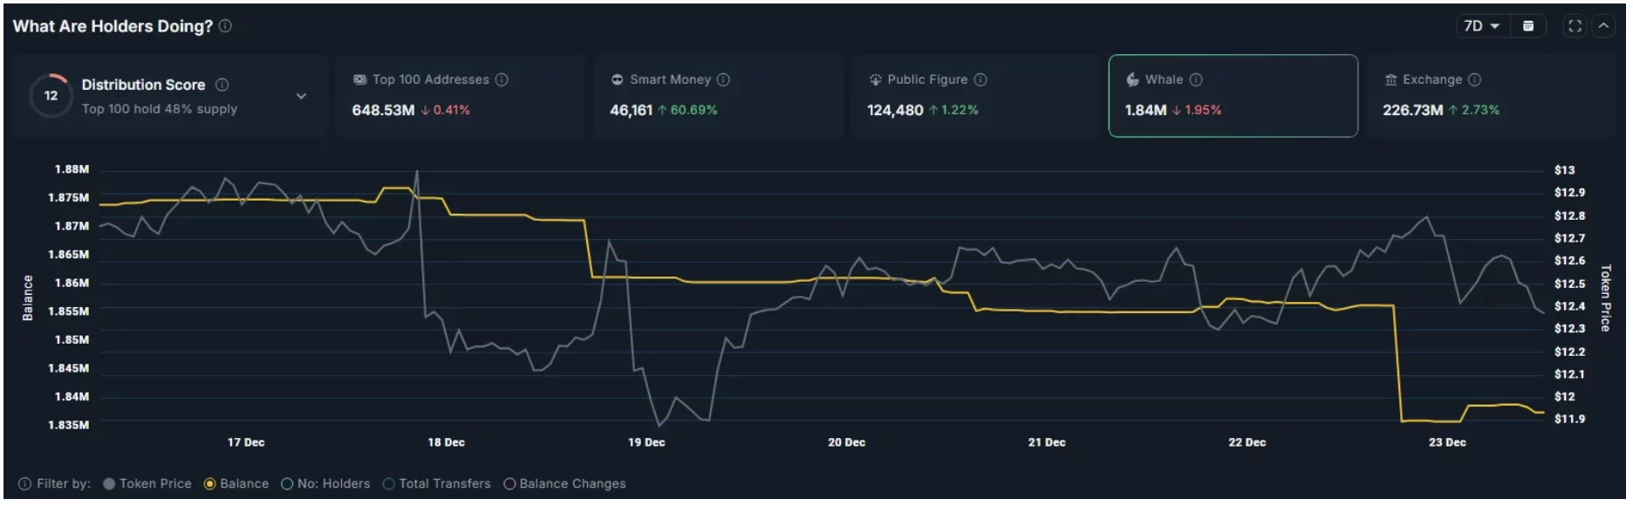
Task: Click the Whale info icon
Action: point(1196,79)
